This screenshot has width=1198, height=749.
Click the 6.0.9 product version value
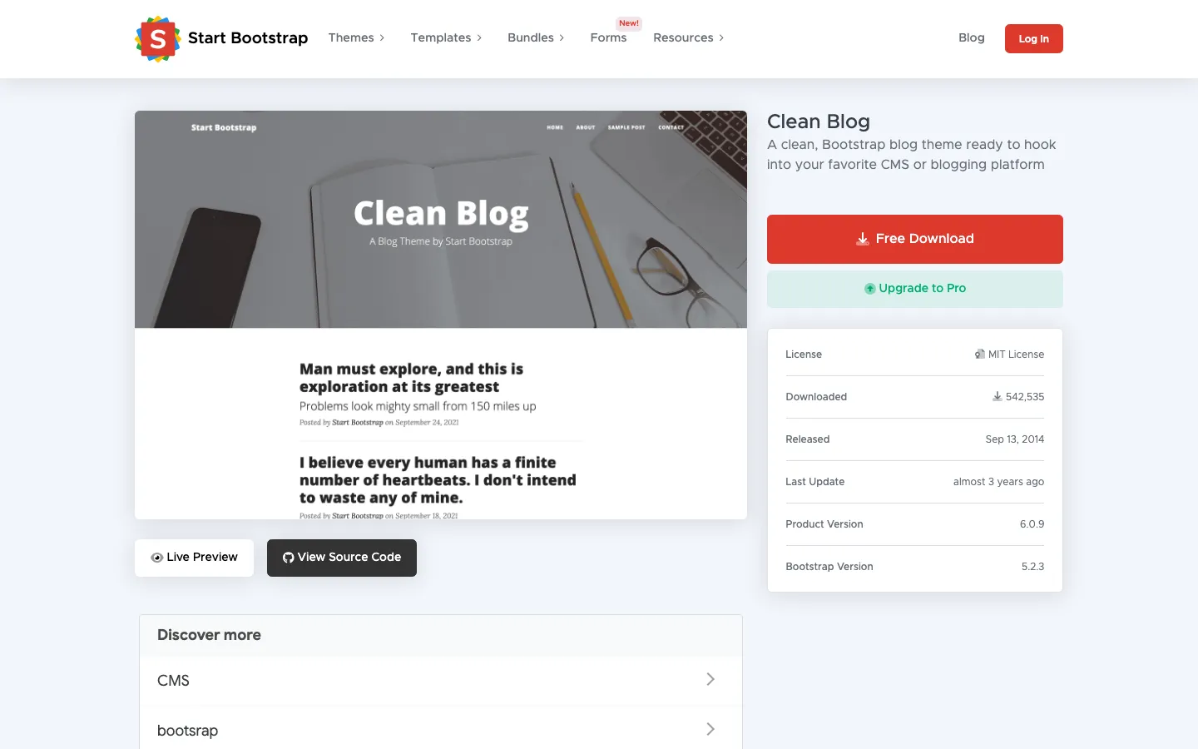click(x=1032, y=524)
